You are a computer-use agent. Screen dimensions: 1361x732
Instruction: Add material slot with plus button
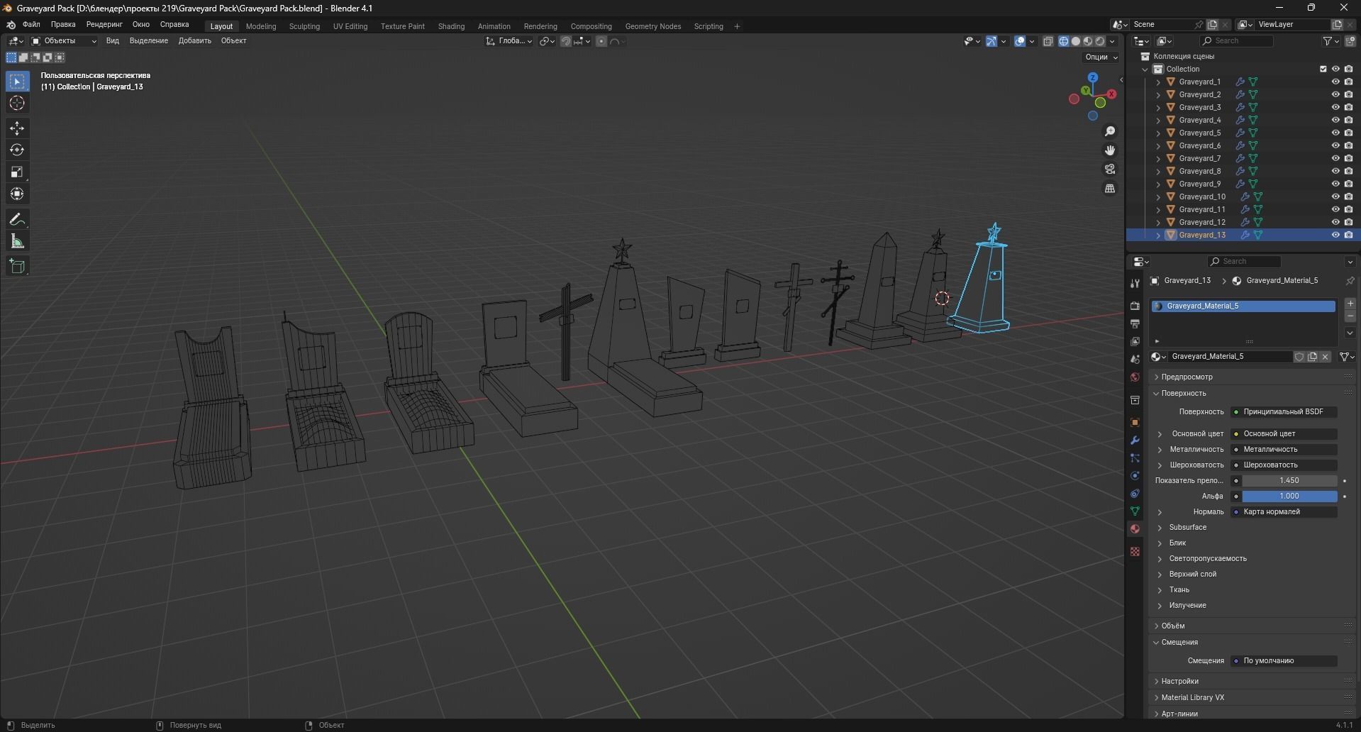(1350, 304)
